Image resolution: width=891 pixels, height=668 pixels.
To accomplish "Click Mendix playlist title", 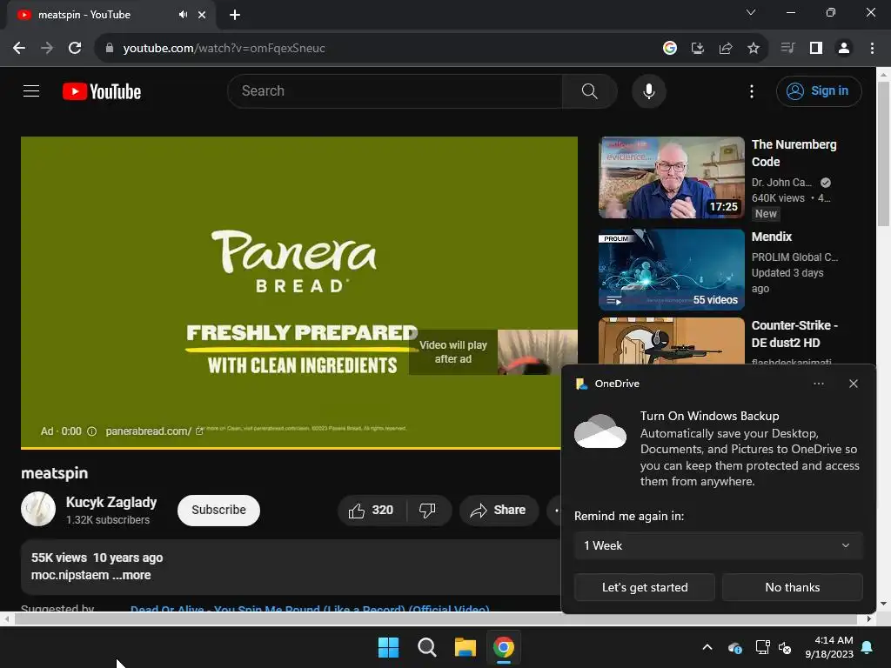I will coord(772,237).
